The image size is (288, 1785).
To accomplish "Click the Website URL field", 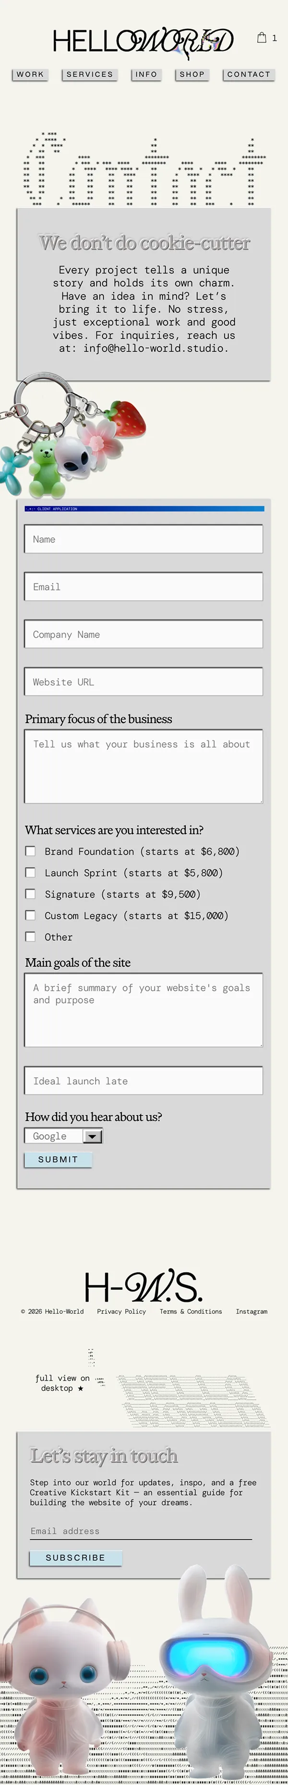I will coord(144,682).
